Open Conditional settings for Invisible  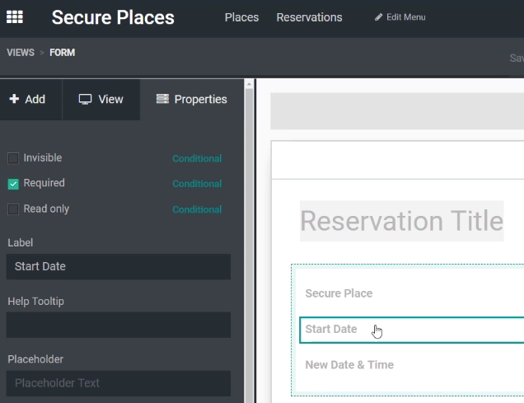tap(197, 158)
